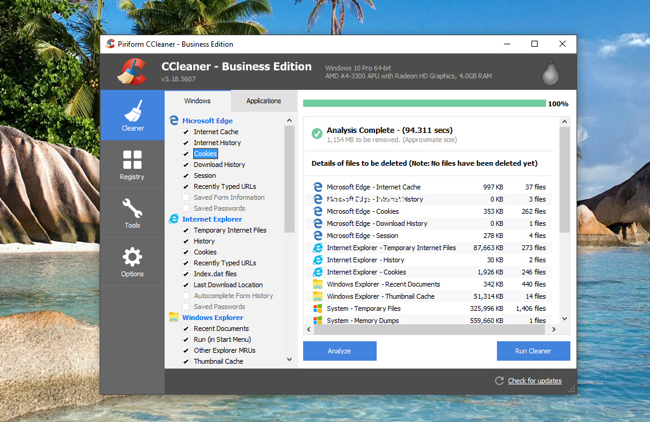
Task: Open the Options gear section
Action: tap(132, 257)
